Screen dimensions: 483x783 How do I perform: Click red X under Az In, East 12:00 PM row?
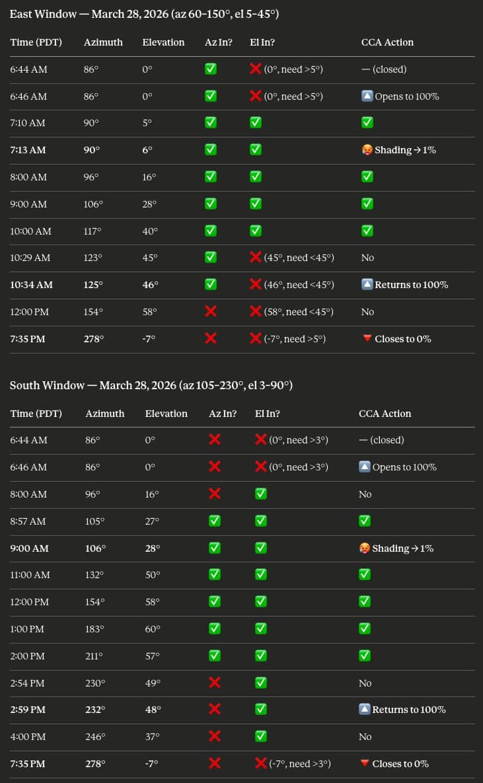(211, 312)
